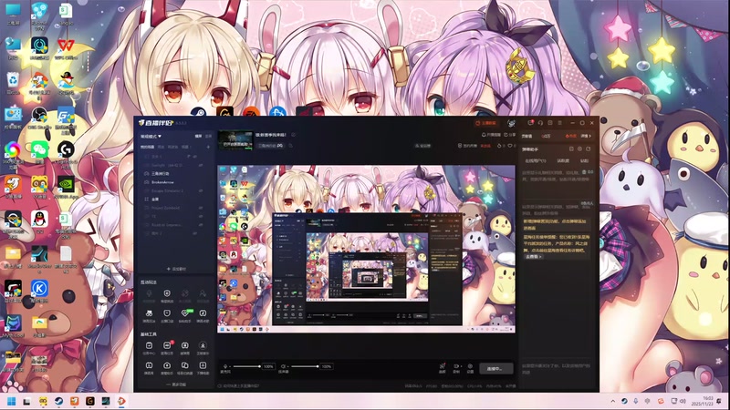Clear danmaku with the trash icon
730x410 pixels.
point(584,172)
